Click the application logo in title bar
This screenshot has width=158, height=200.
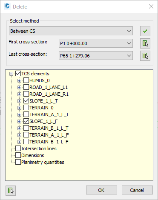click(7, 6)
